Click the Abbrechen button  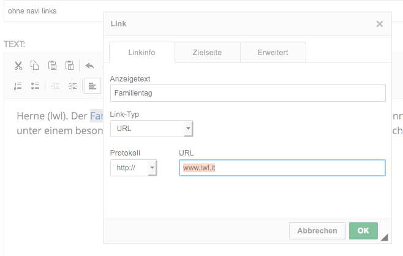coord(317,231)
